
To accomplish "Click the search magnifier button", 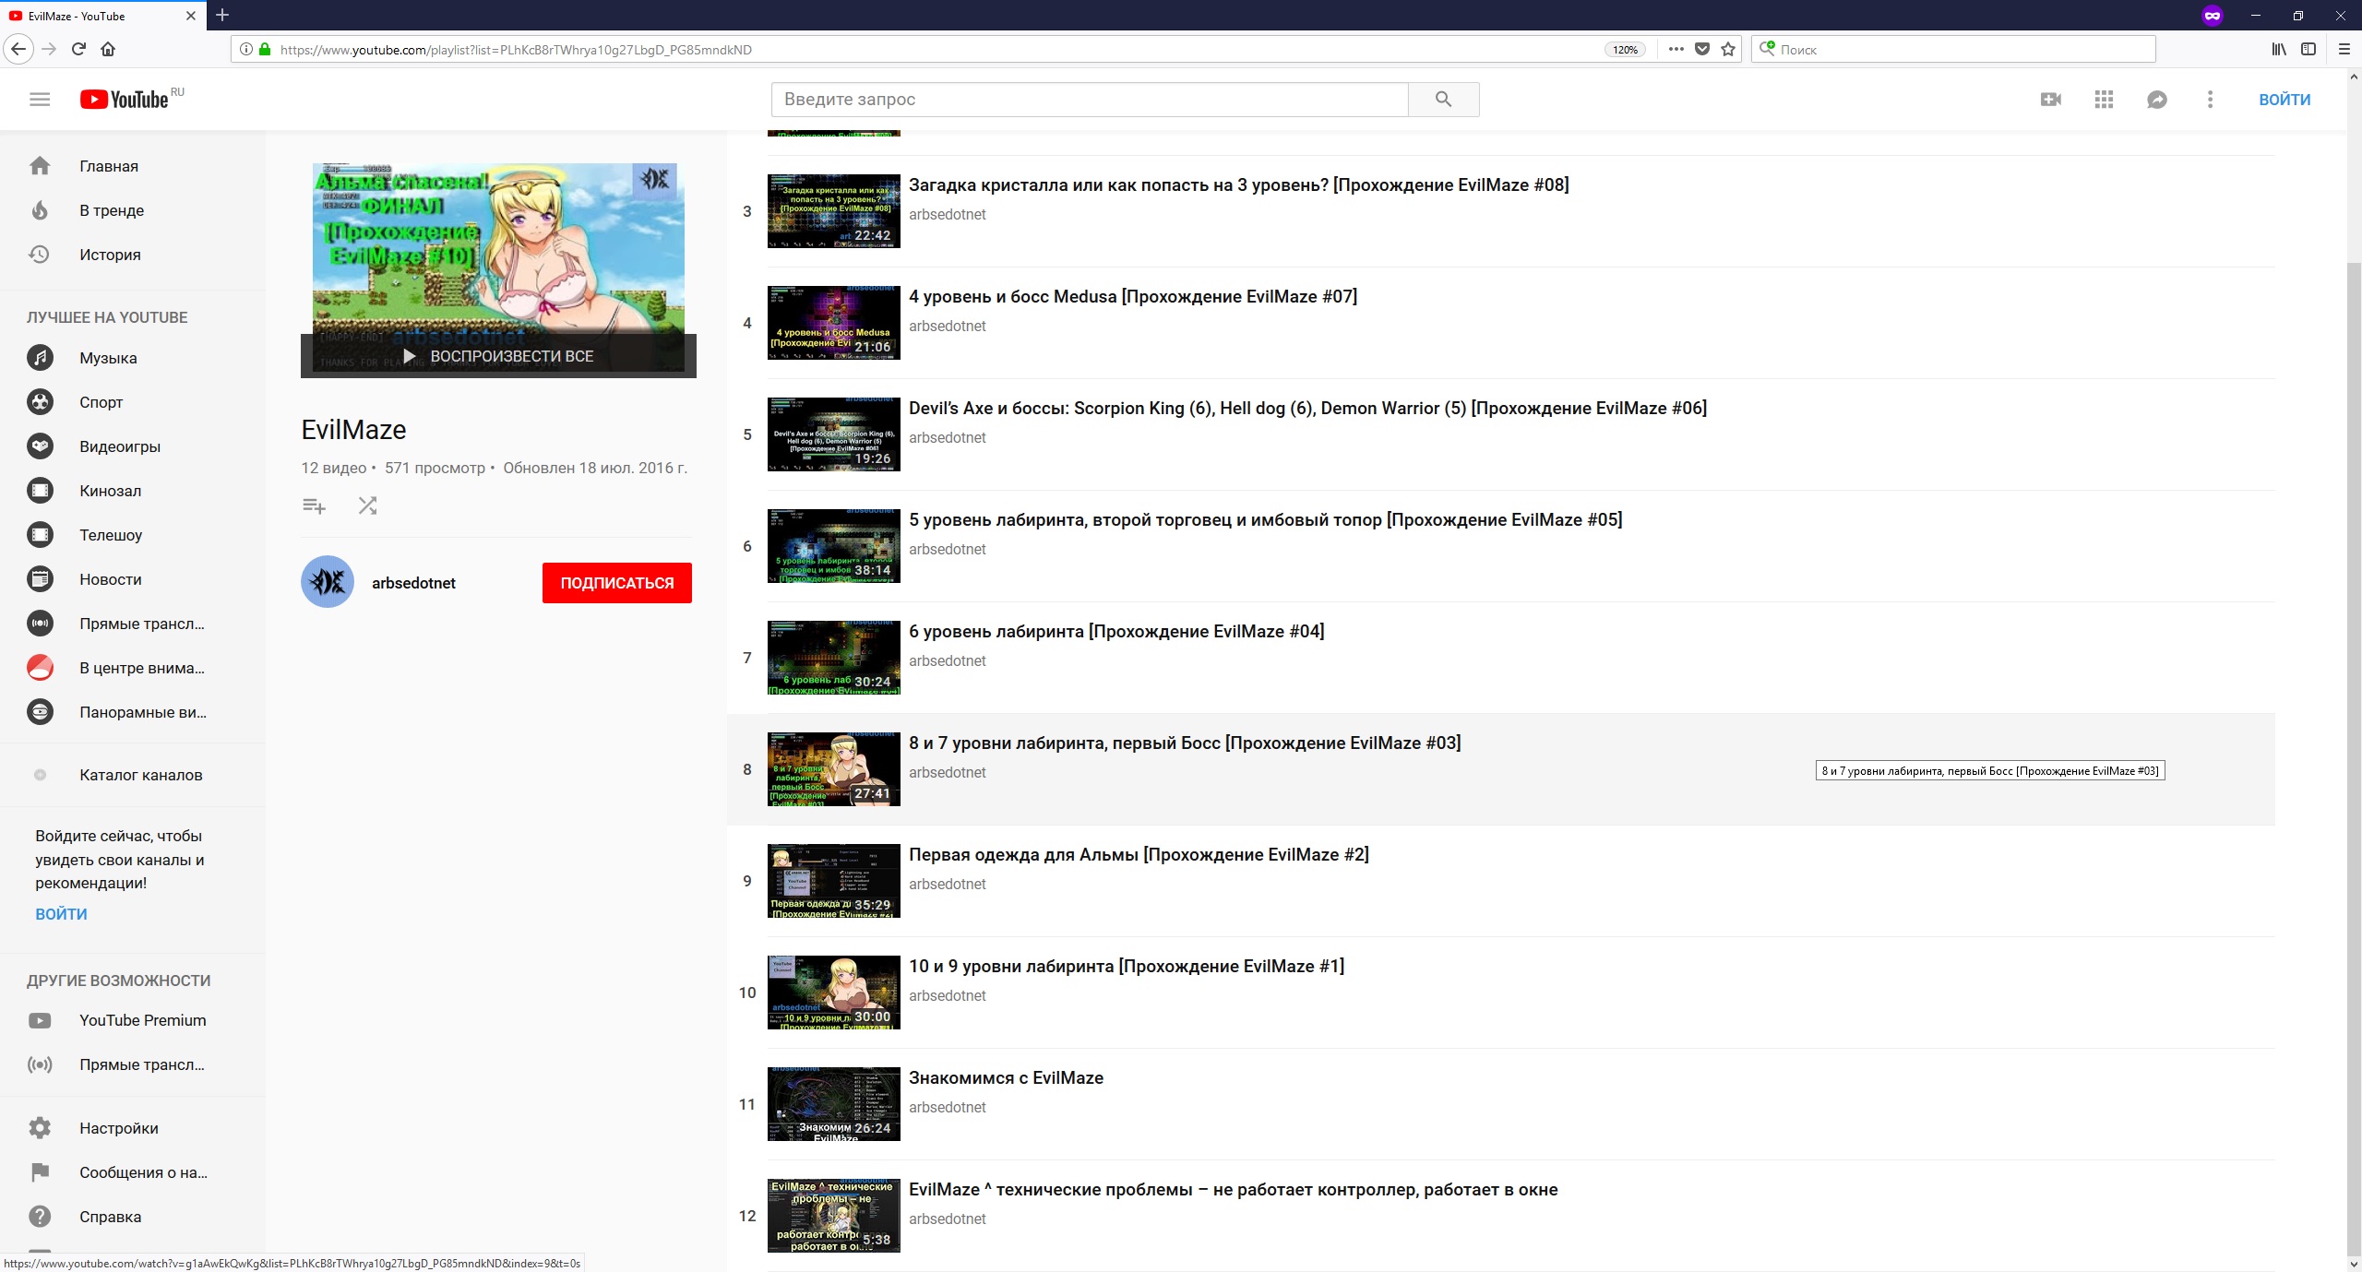I will click(1443, 100).
